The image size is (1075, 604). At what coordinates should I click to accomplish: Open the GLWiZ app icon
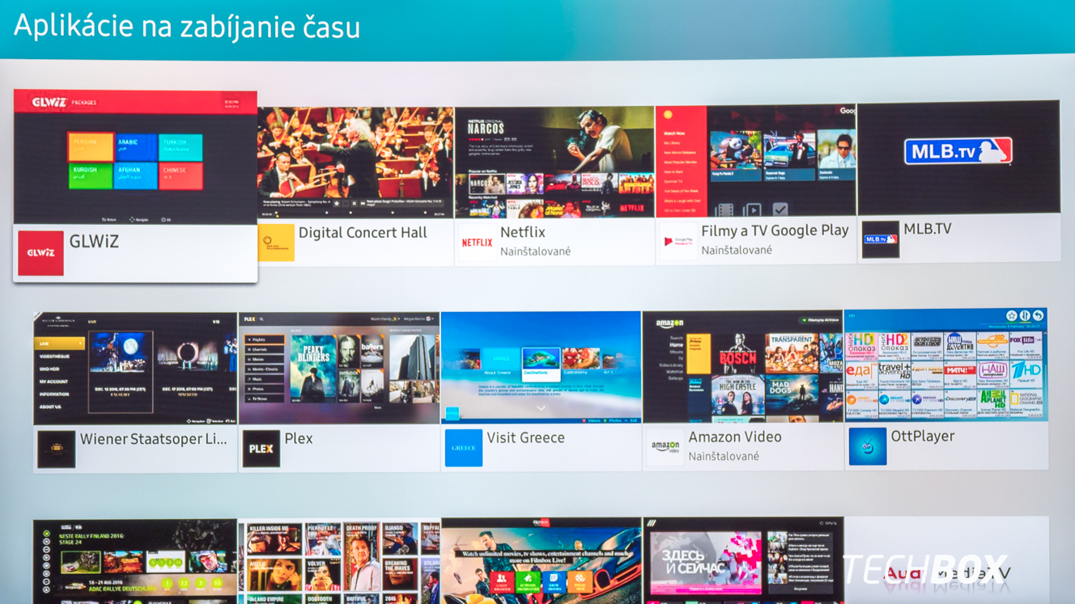(40, 253)
